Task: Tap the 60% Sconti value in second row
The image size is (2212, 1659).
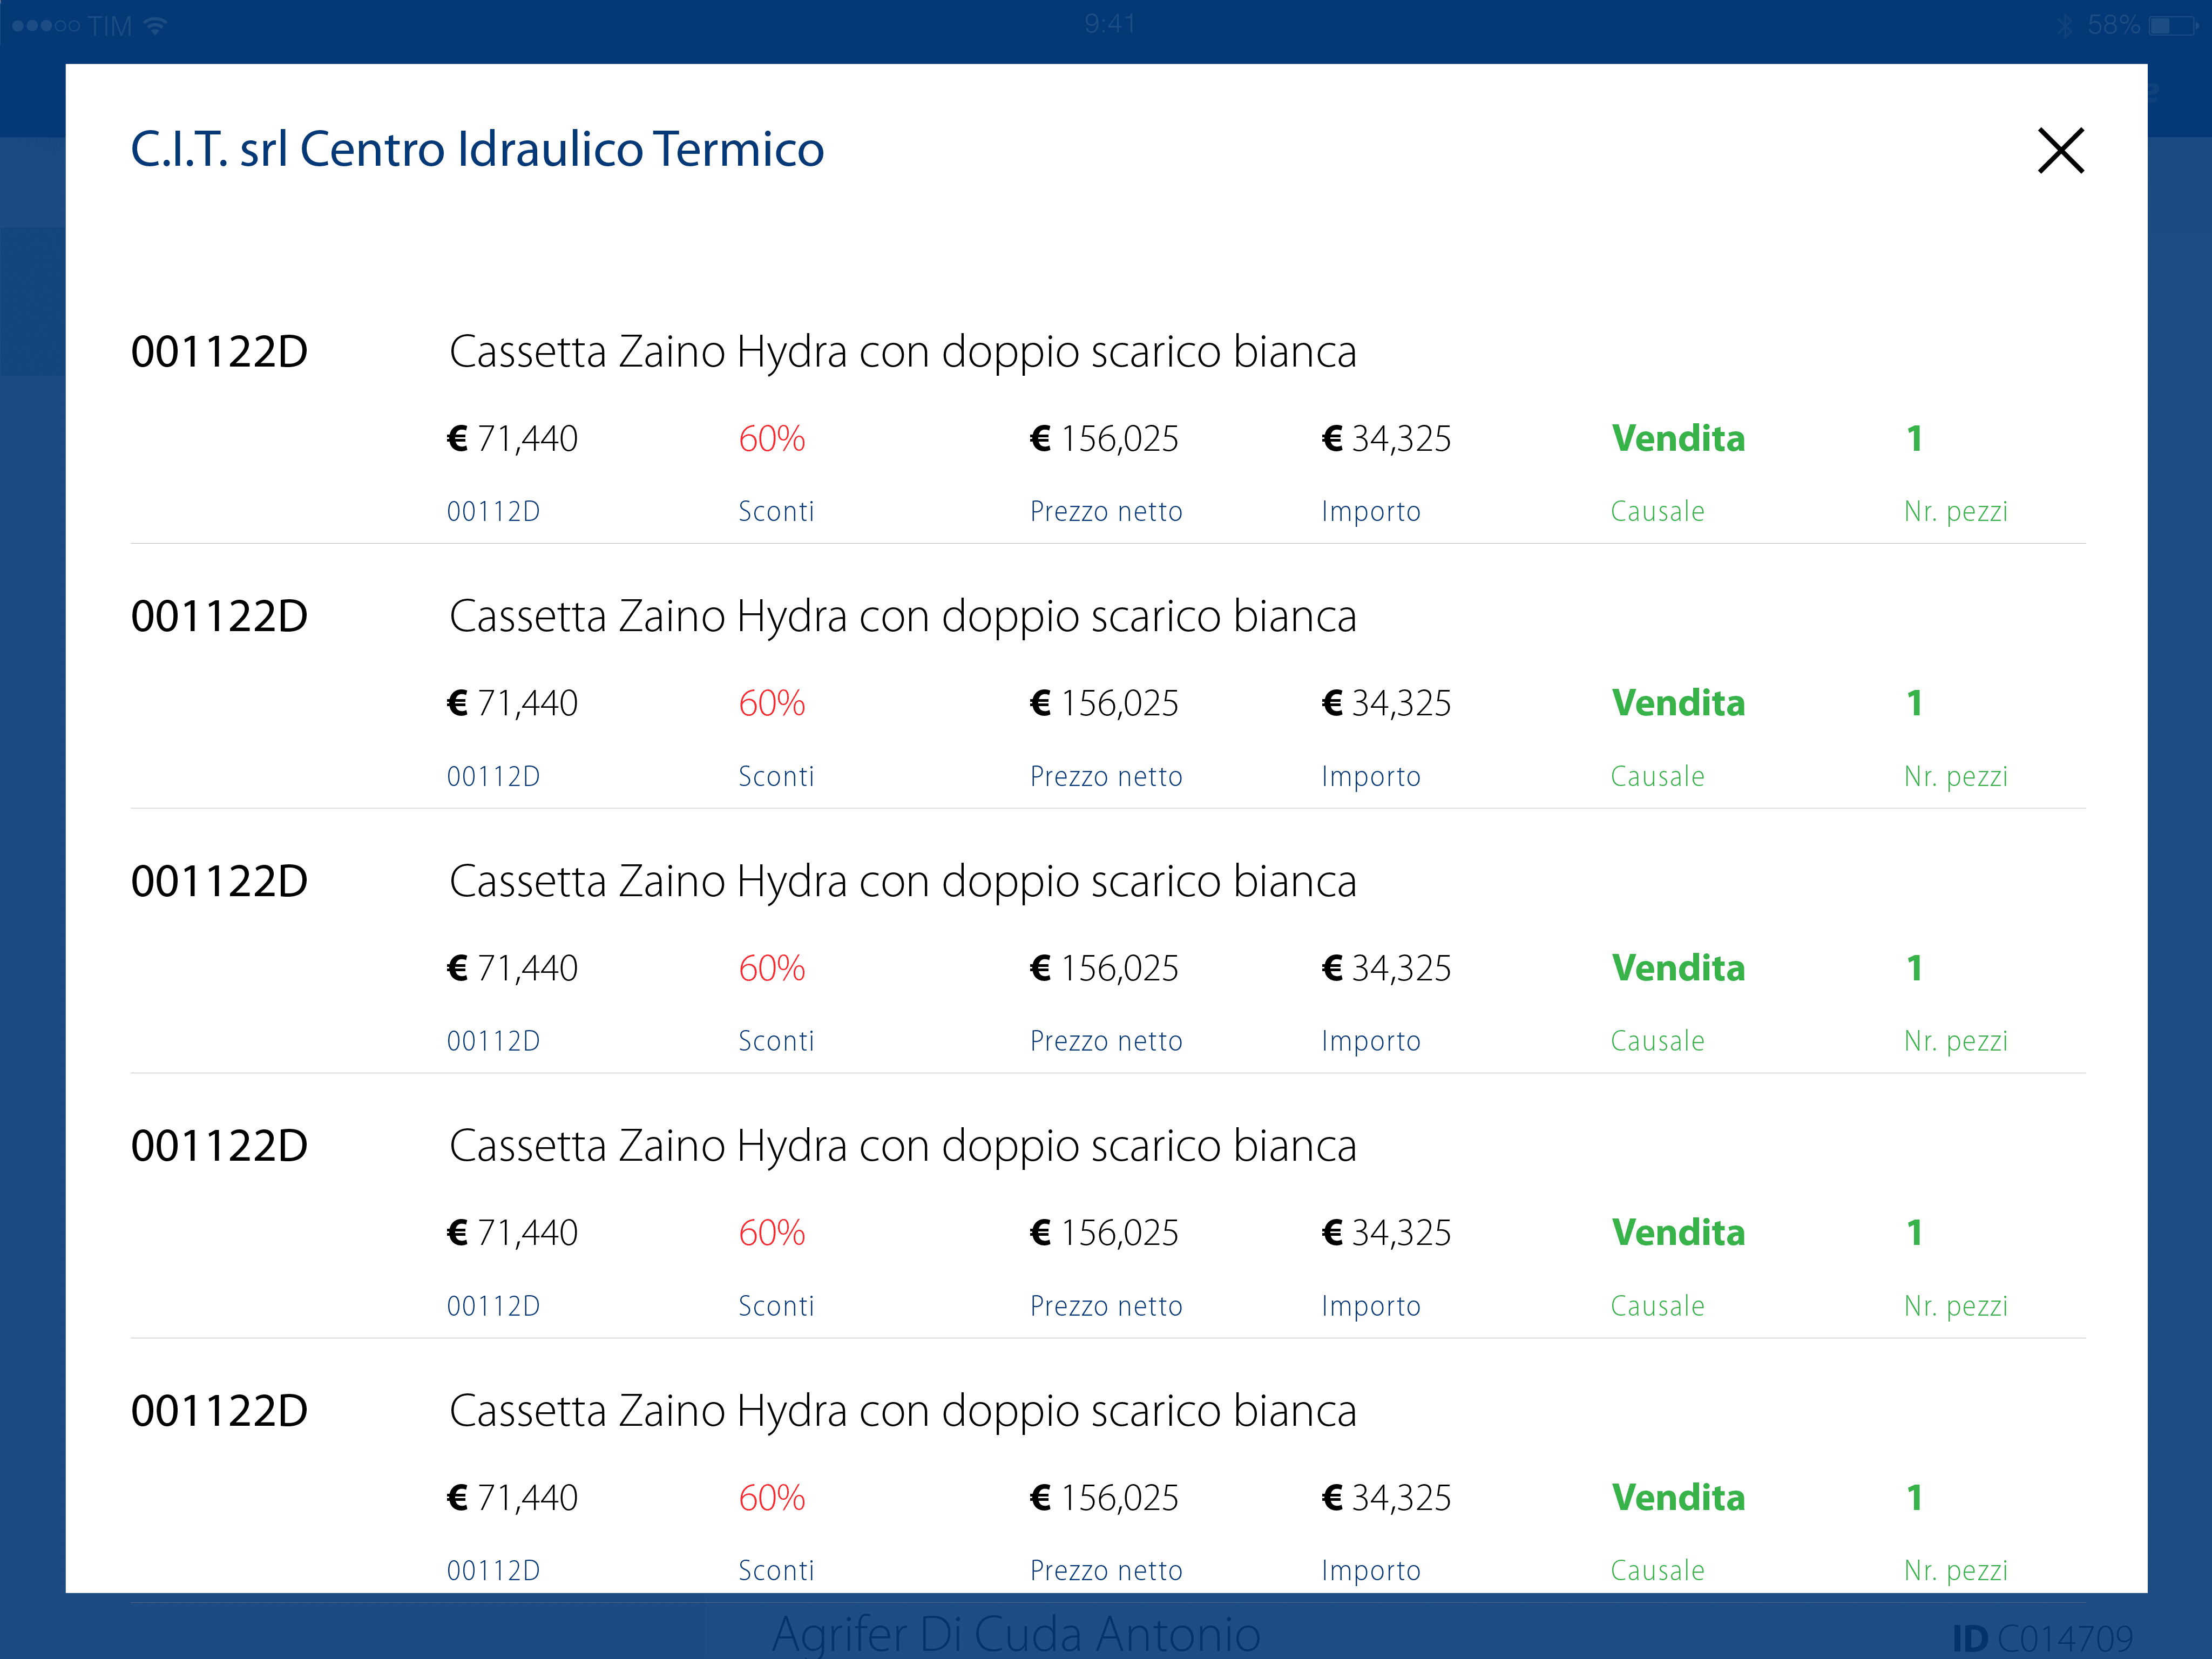Action: click(771, 703)
